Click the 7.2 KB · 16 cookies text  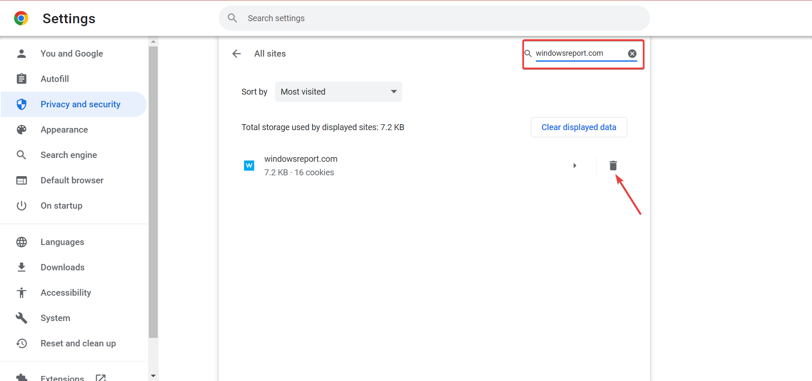[x=299, y=172]
